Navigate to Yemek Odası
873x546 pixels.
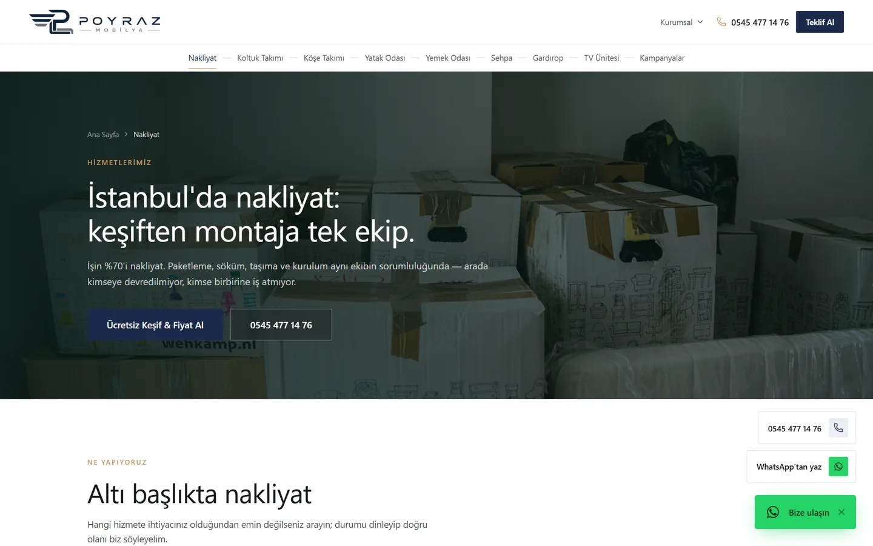pyautogui.click(x=448, y=58)
